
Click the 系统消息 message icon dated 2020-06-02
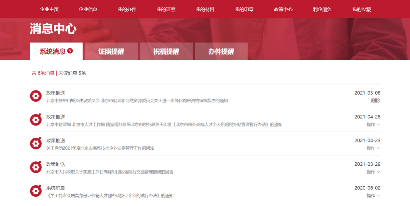(x=36, y=190)
